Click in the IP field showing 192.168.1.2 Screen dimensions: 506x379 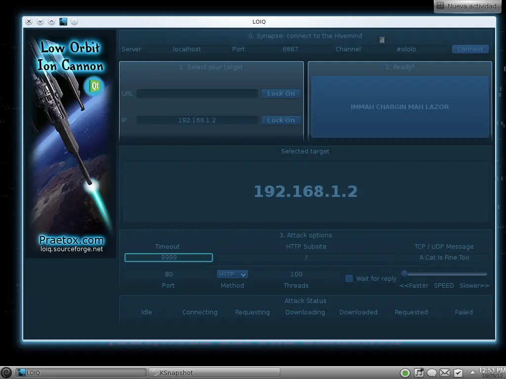[x=197, y=120]
